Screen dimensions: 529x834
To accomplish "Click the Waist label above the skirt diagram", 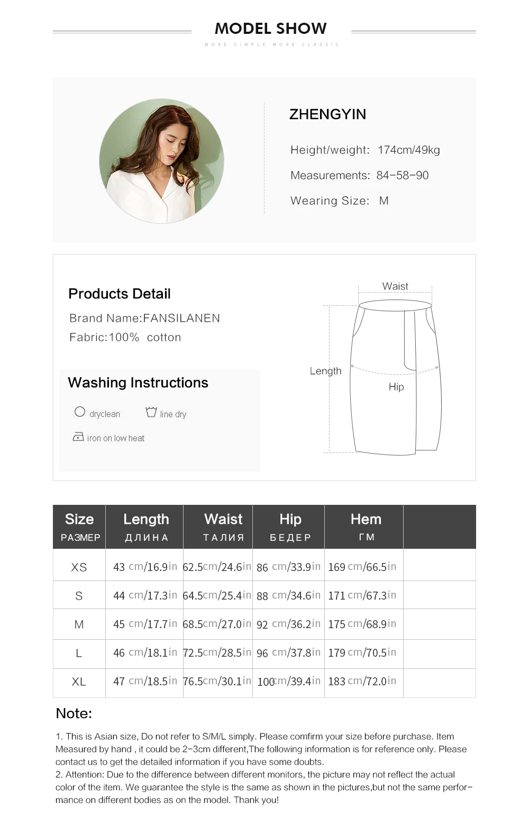I will pyautogui.click(x=395, y=286).
